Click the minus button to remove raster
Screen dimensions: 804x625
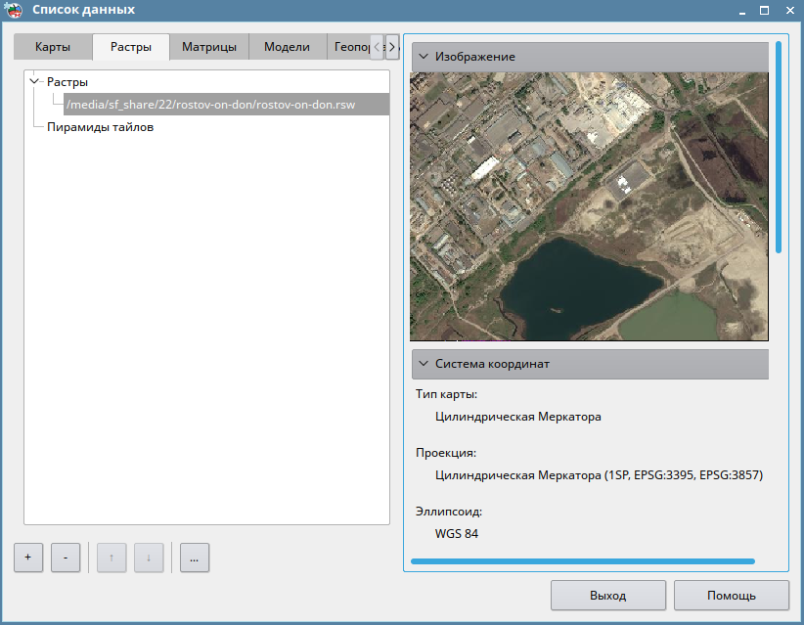click(66, 557)
